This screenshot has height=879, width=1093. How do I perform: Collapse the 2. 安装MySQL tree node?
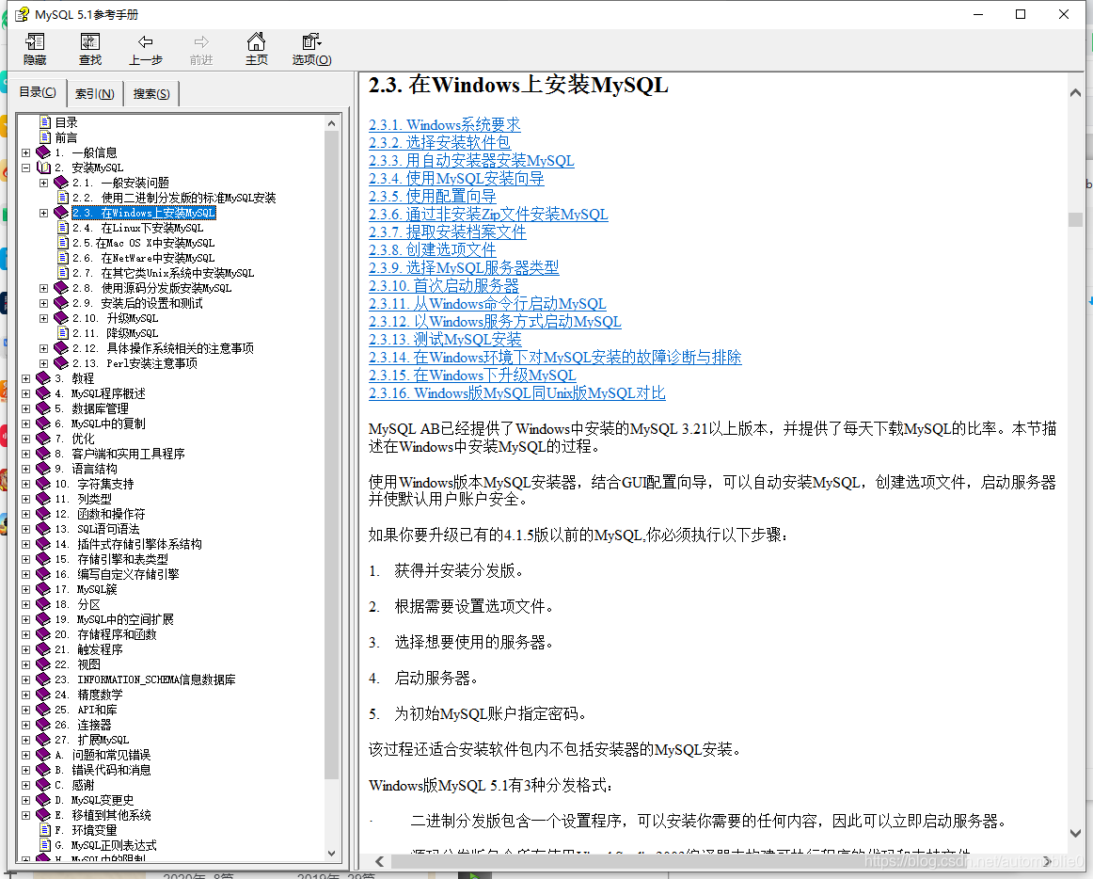click(x=25, y=168)
